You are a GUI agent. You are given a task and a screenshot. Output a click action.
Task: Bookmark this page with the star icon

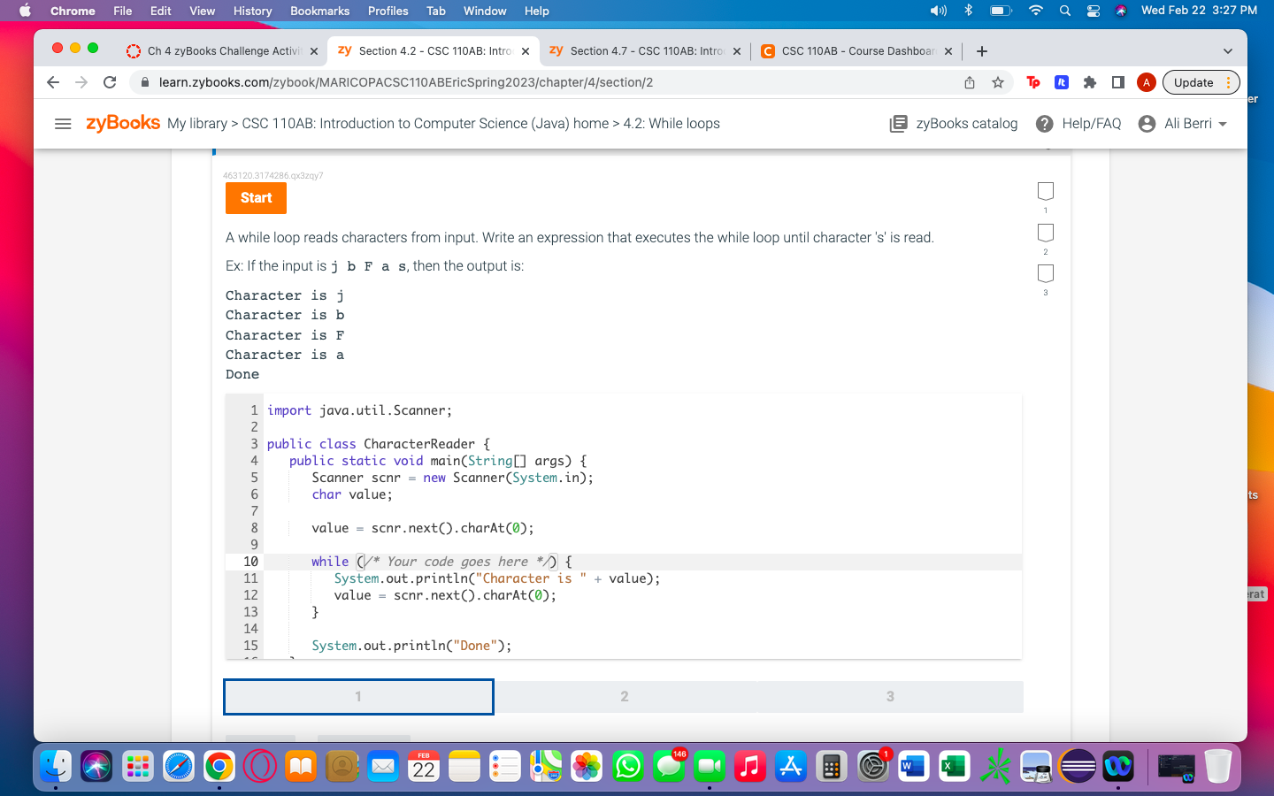click(998, 82)
